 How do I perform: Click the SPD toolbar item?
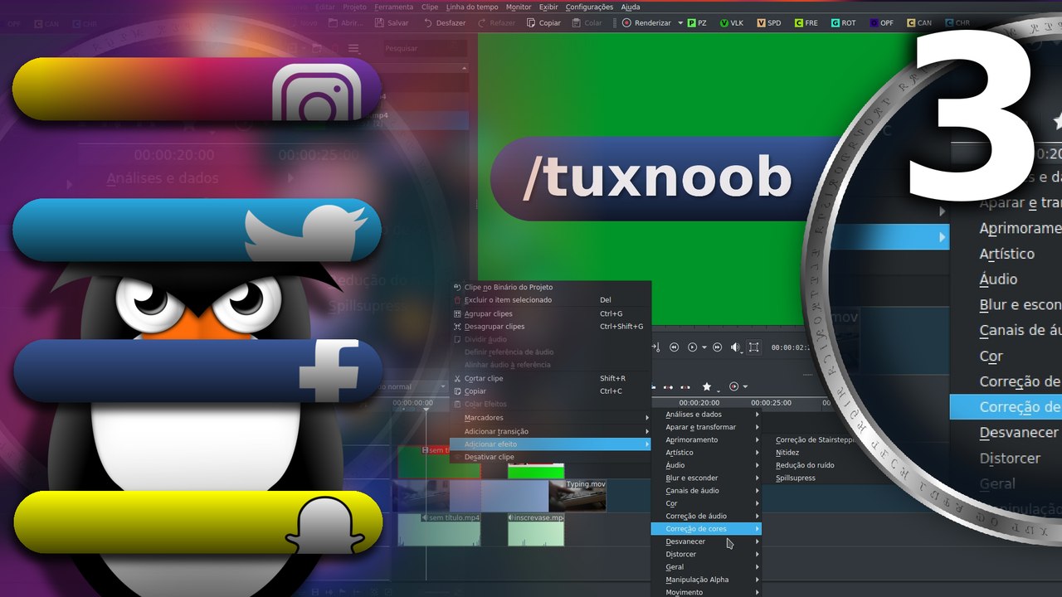click(x=768, y=23)
